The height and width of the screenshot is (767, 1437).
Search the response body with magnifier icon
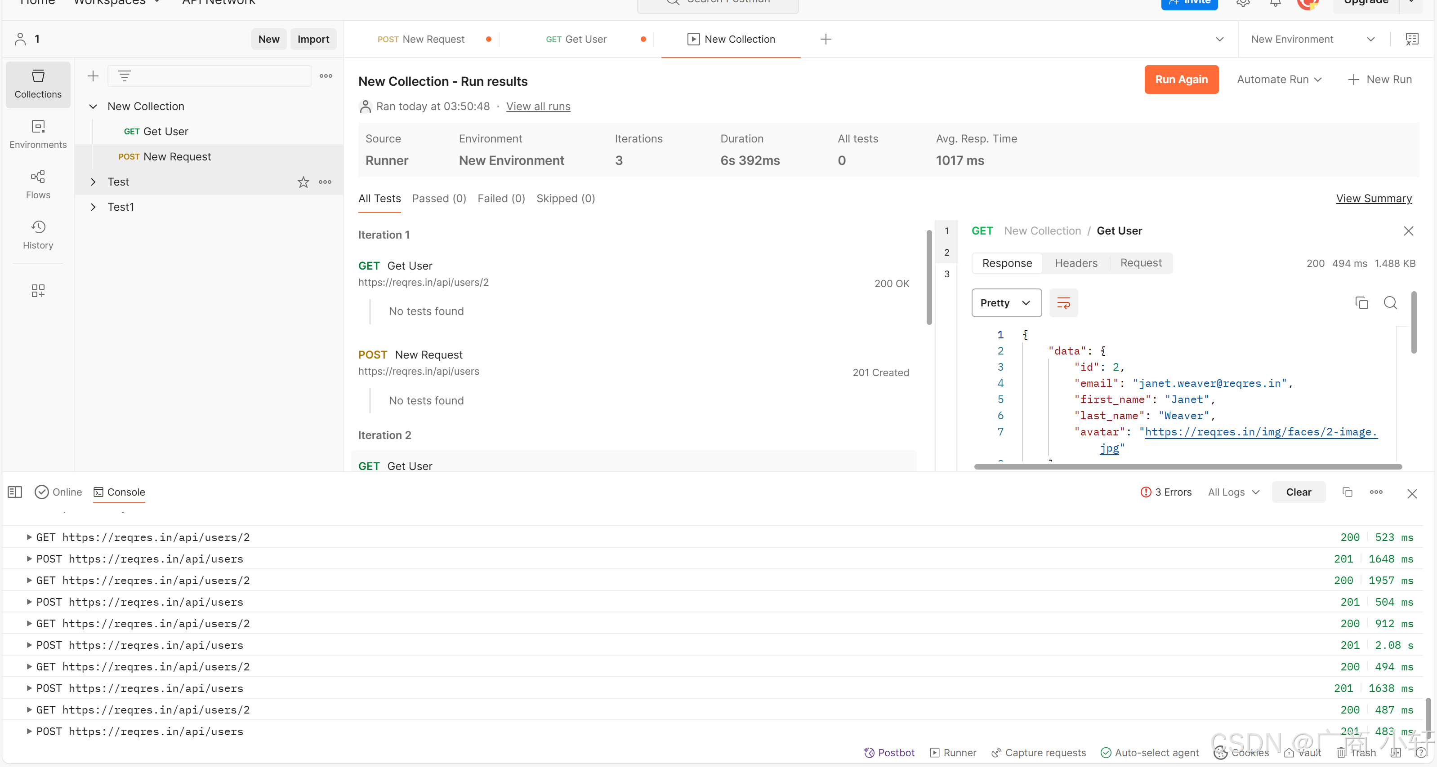pos(1390,303)
